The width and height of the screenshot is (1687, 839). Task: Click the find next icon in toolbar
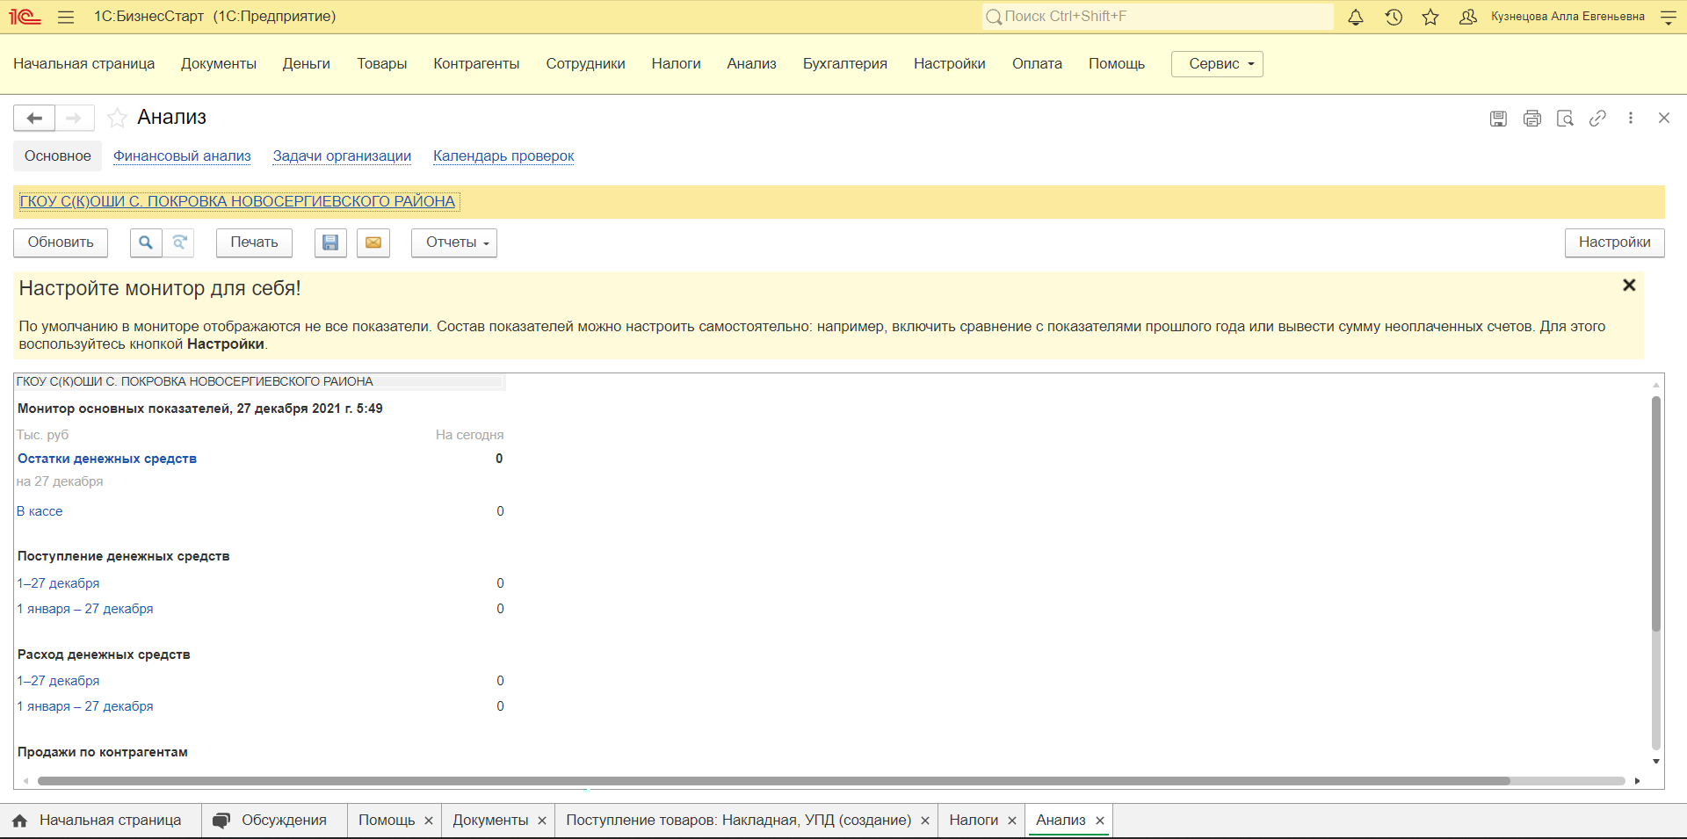pyautogui.click(x=179, y=242)
